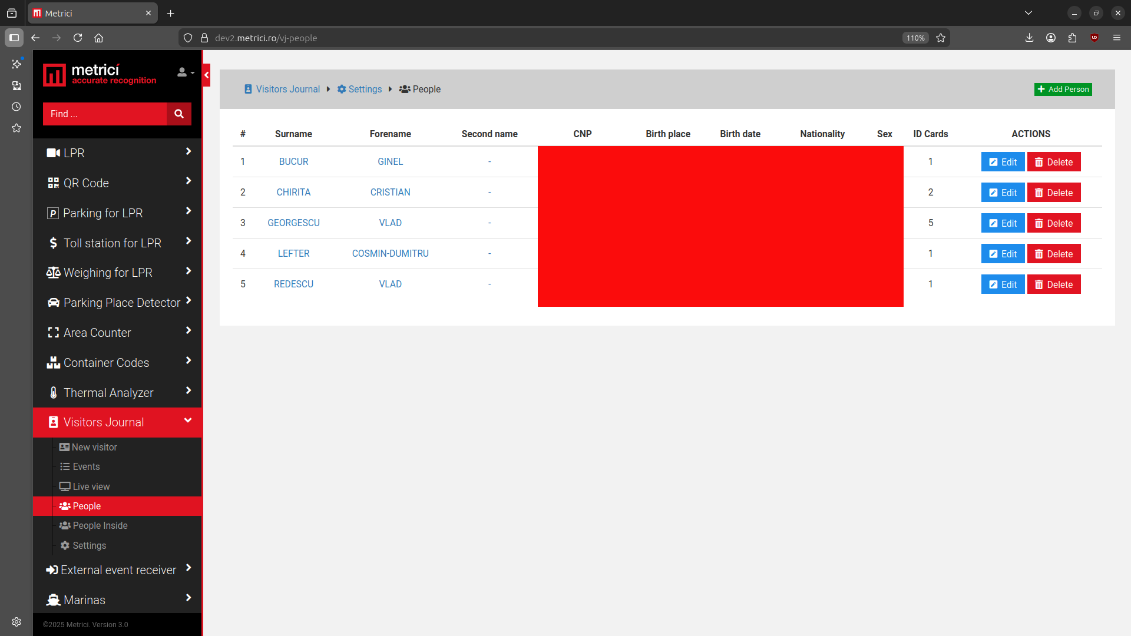Select People submenu item
The height and width of the screenshot is (636, 1131).
coord(117,506)
